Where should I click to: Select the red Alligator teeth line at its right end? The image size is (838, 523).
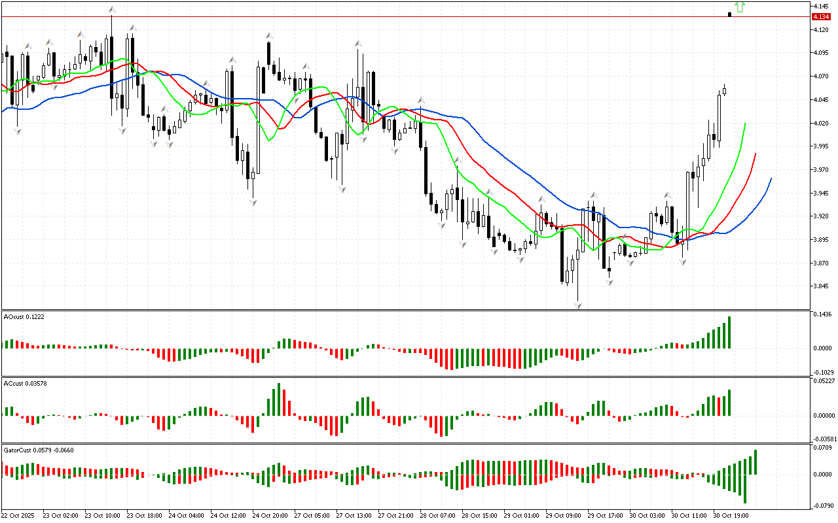click(756, 154)
